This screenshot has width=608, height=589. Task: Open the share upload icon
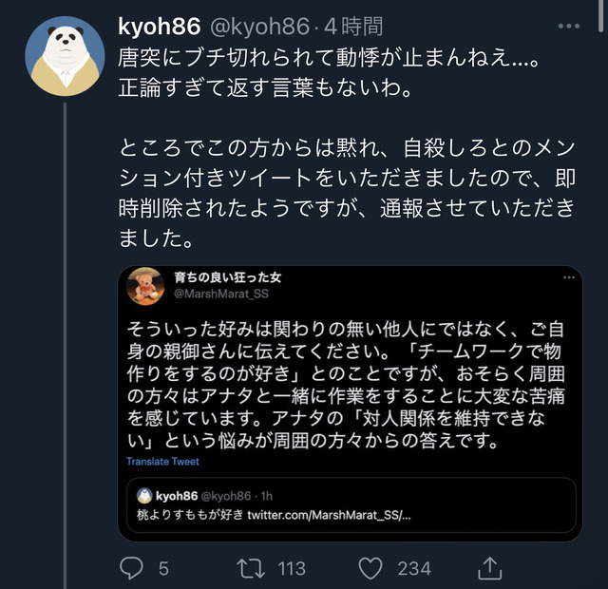pos(490,568)
